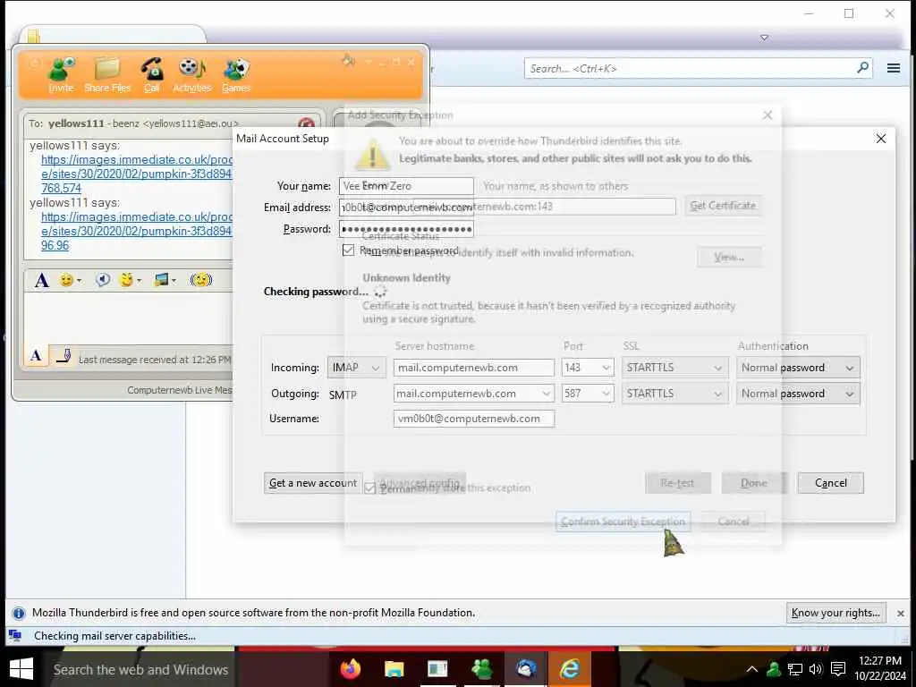Open the Outgoing SSL STARTTLS dropdown
The width and height of the screenshot is (916, 687).
(674, 394)
